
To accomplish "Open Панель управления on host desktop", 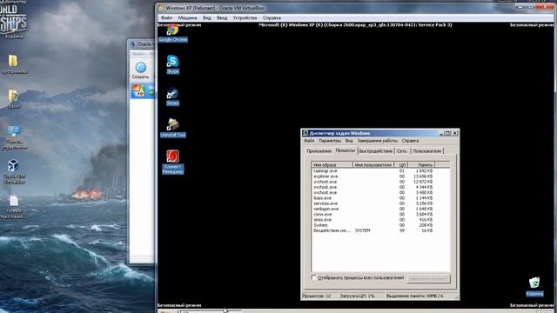I will pyautogui.click(x=14, y=137).
